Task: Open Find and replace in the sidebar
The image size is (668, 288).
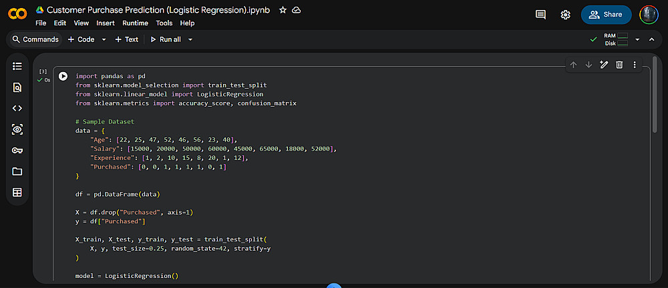Action: (17, 87)
